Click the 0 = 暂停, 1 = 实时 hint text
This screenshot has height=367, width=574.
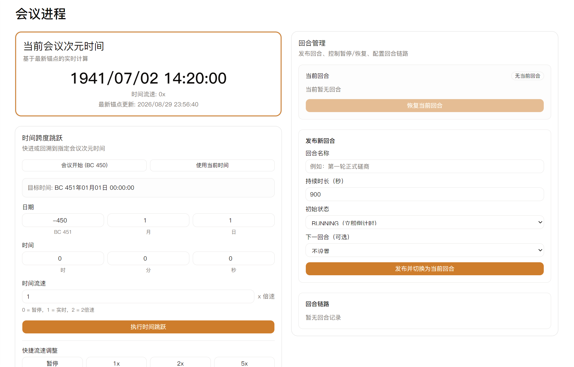(58, 310)
